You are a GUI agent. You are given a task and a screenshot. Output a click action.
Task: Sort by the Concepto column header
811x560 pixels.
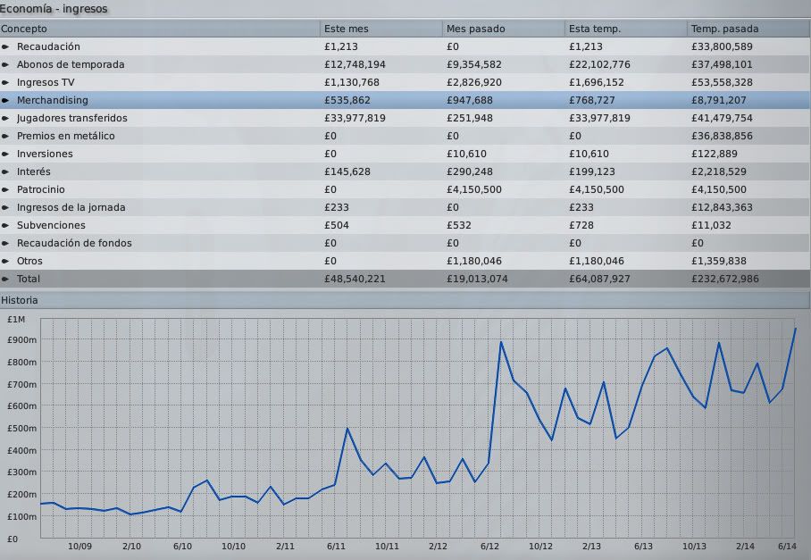pyautogui.click(x=160, y=29)
